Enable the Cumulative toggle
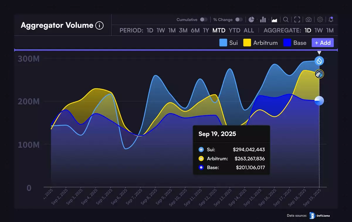352x222 pixels. coord(204,20)
